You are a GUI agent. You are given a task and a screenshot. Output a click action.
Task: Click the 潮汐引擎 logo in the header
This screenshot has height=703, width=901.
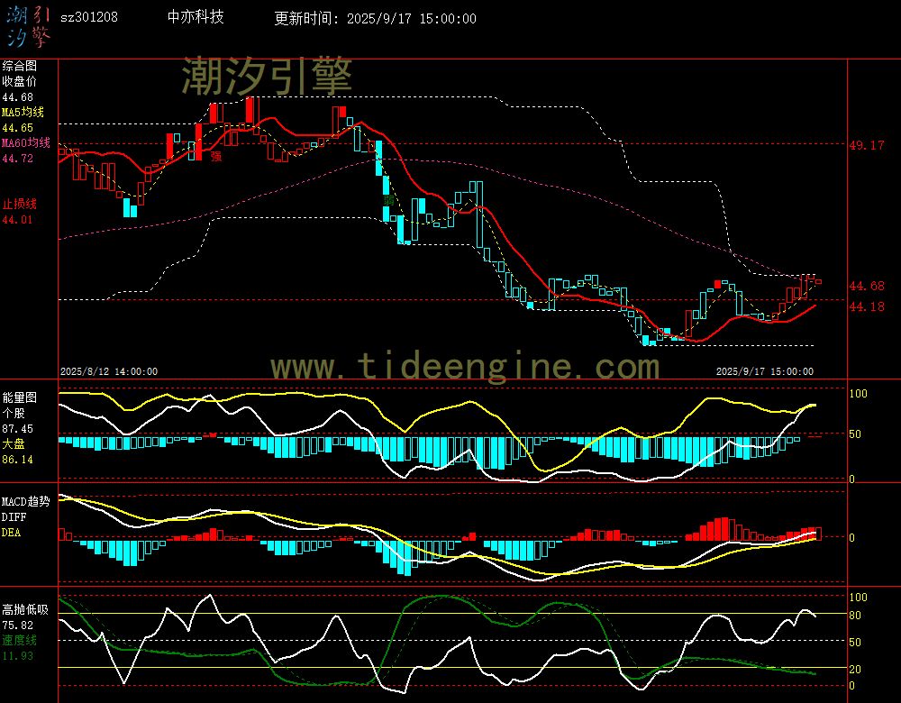[x=28, y=27]
